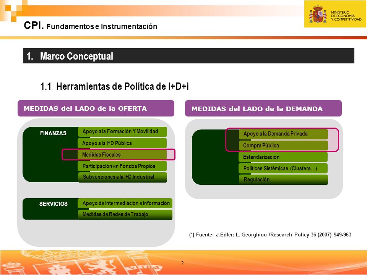Click 'Apoyo de Intermediación e Información' bar
Image resolution: width=367 pixels, height=275 pixels.
coord(125,203)
